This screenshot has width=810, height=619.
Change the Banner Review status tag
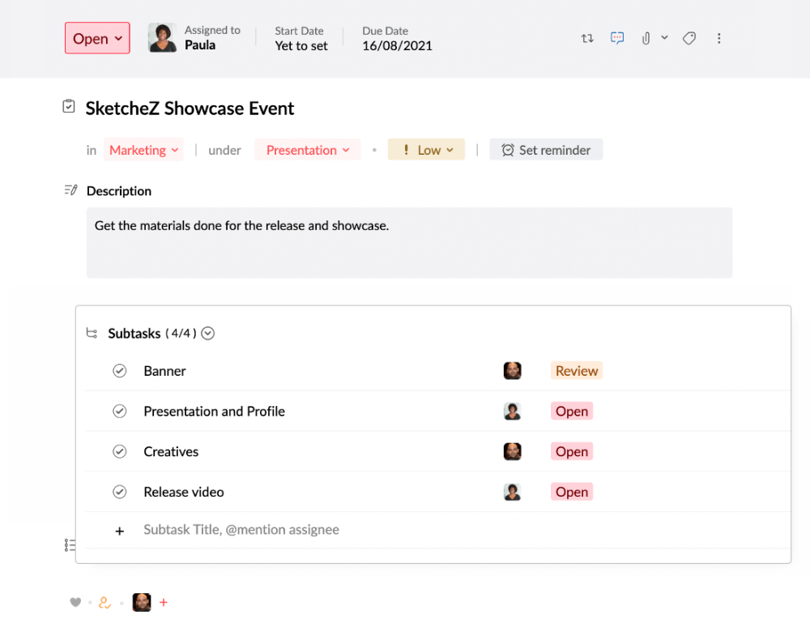pos(577,371)
